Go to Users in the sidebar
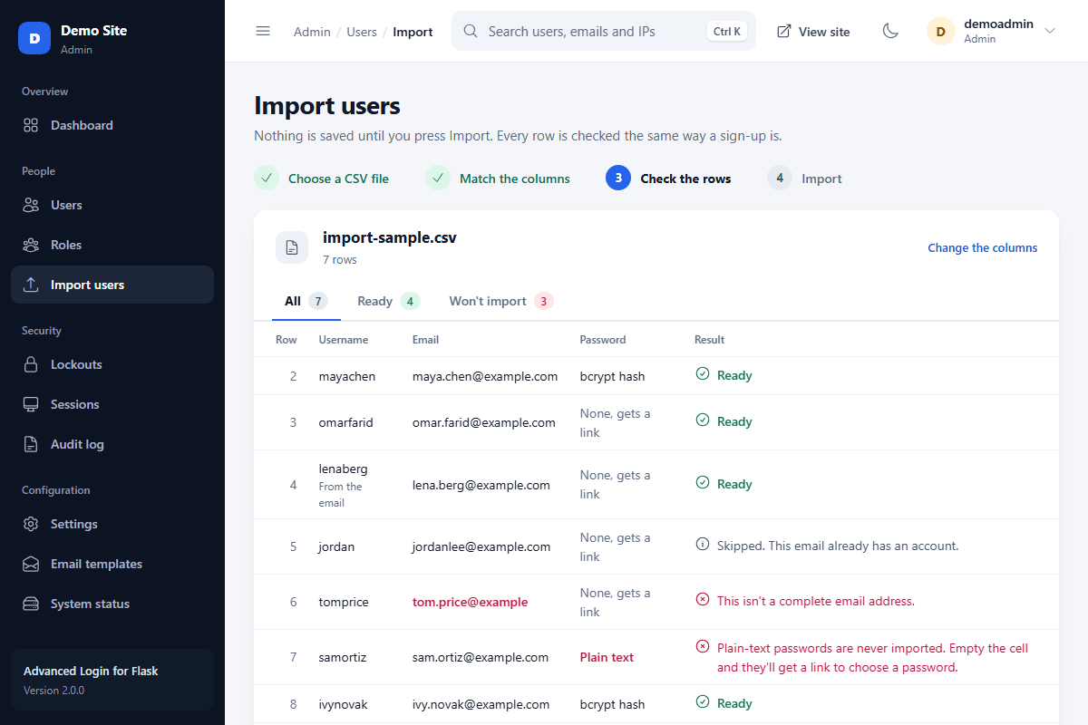The image size is (1088, 725). [x=112, y=205]
